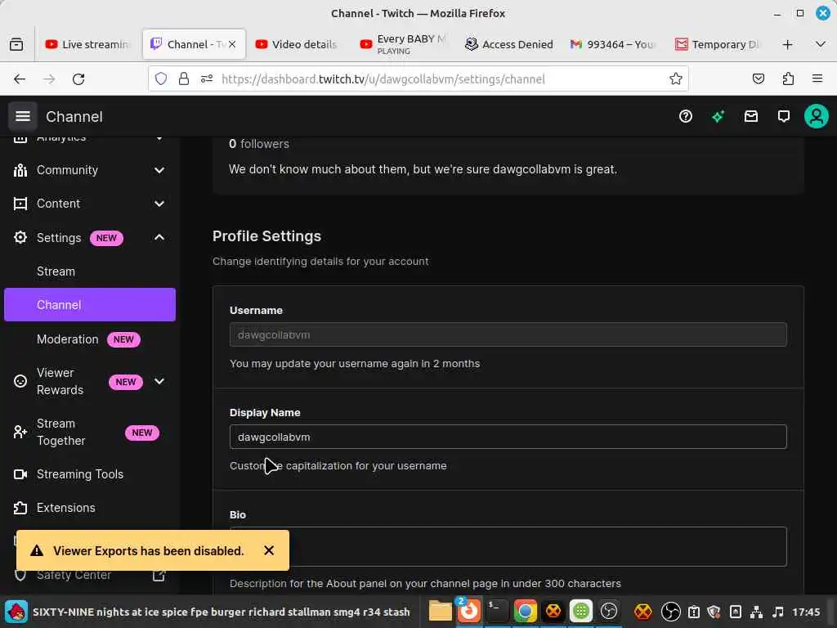Image resolution: width=837 pixels, height=628 pixels.
Task: Click the Settings gear icon in sidebar
Action: pos(20,238)
